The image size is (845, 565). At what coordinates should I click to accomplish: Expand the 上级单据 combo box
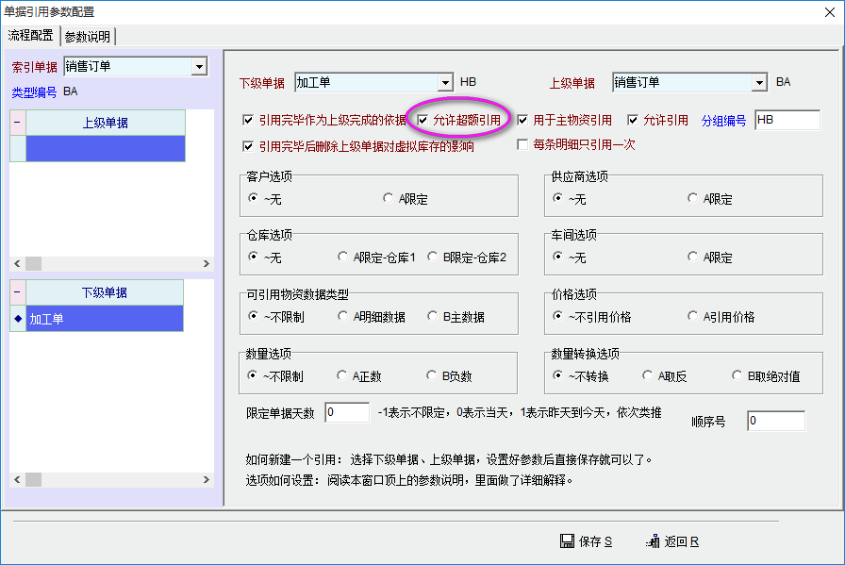coord(760,83)
